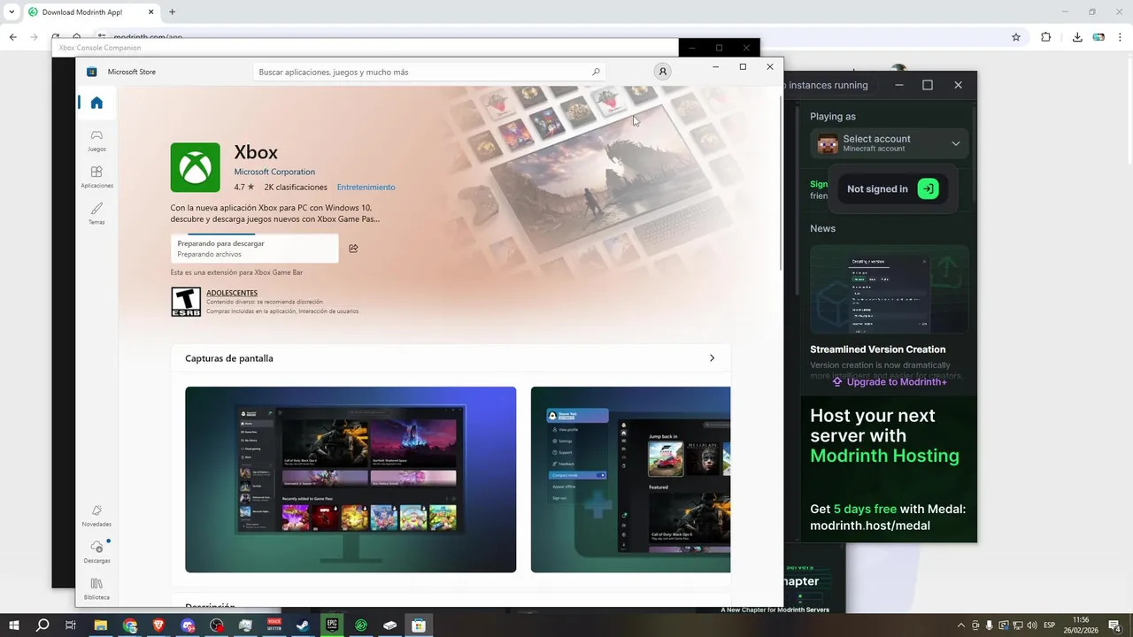Screen dimensions: 1133x637
Task: Click Task View button on taskbar
Action: coord(71,625)
